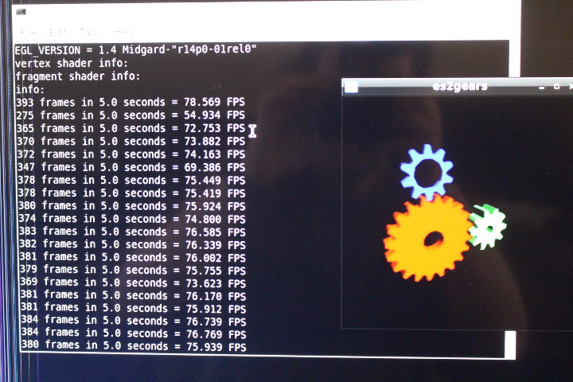Viewport: 573px width, 382px height.
Task: Click the es2gears title bar text
Action: click(460, 86)
